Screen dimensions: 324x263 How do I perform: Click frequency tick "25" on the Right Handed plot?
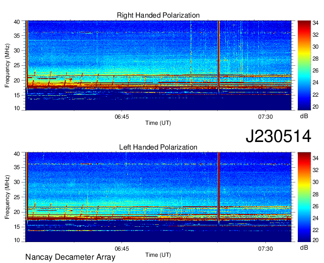[x=17, y=65]
